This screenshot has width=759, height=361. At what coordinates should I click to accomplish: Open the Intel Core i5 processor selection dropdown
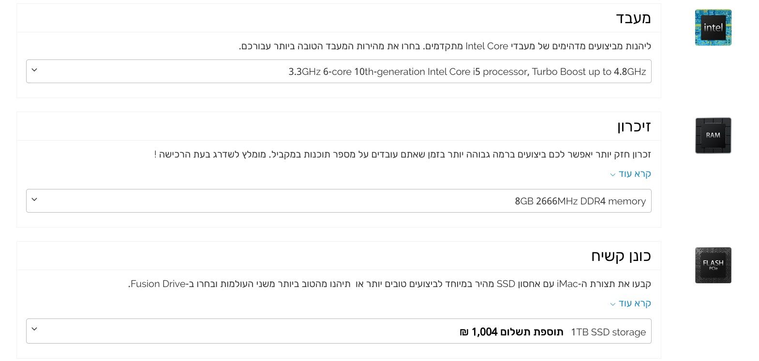(x=339, y=71)
